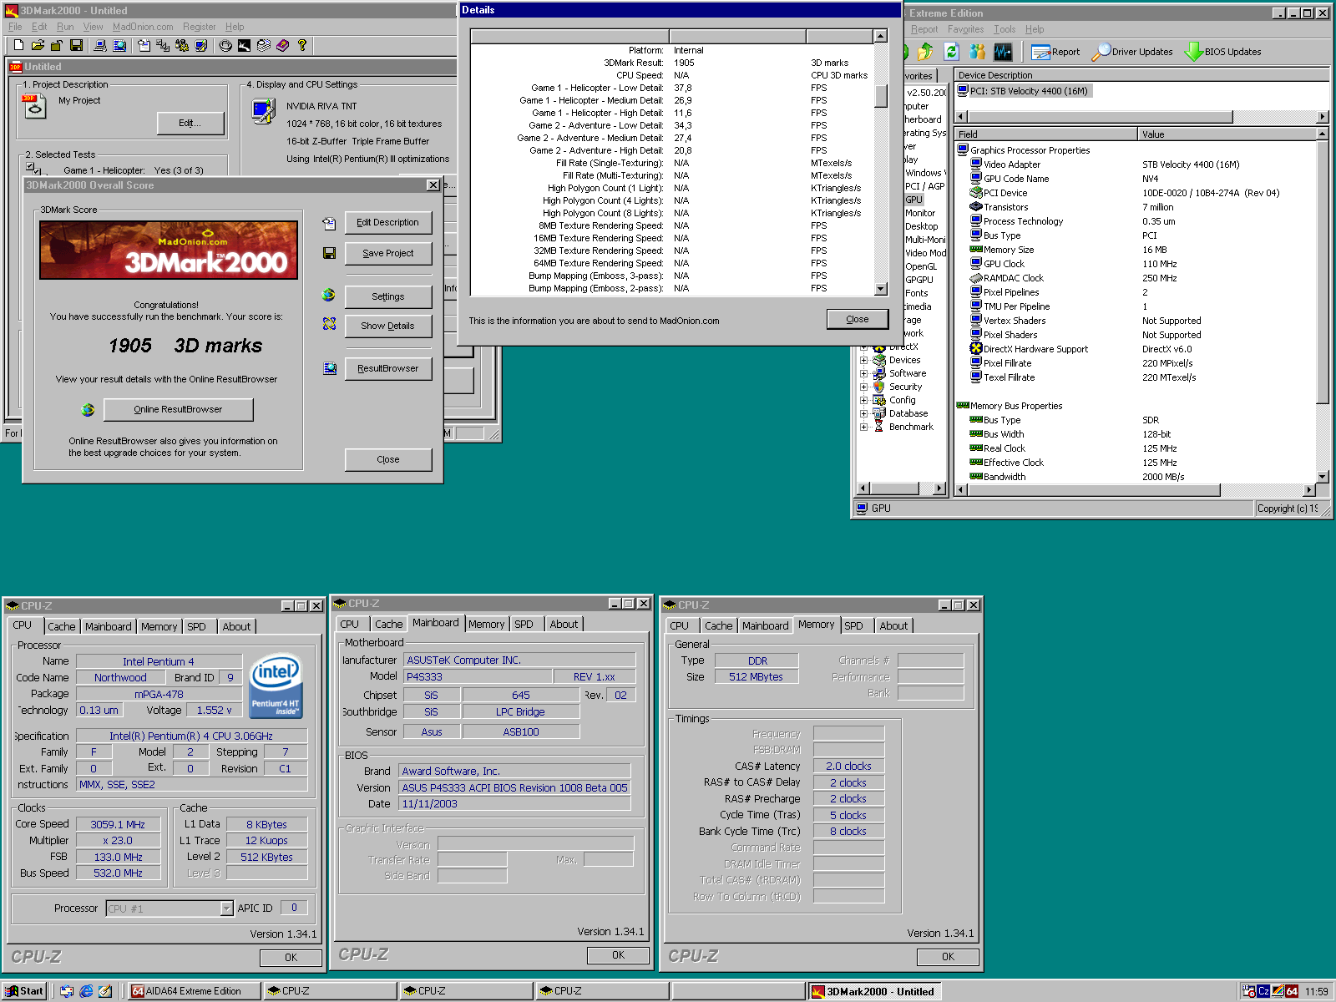Click the help question mark icon in 3DMark2000
Screen dimensions: 1336x1002
pos(302,45)
